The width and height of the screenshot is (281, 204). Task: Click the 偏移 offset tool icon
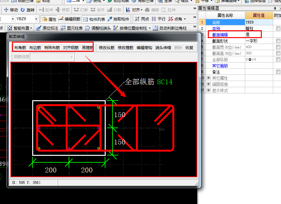coord(147,10)
